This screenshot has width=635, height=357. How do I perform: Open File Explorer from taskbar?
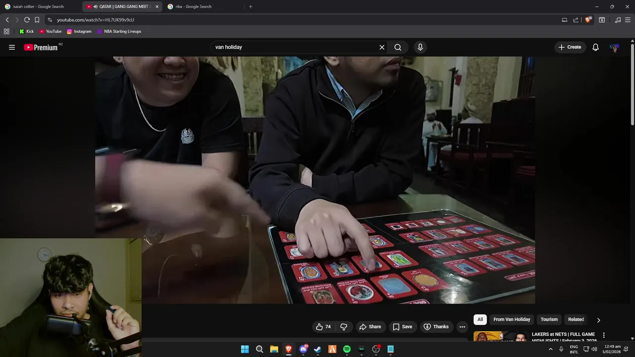pos(274,349)
